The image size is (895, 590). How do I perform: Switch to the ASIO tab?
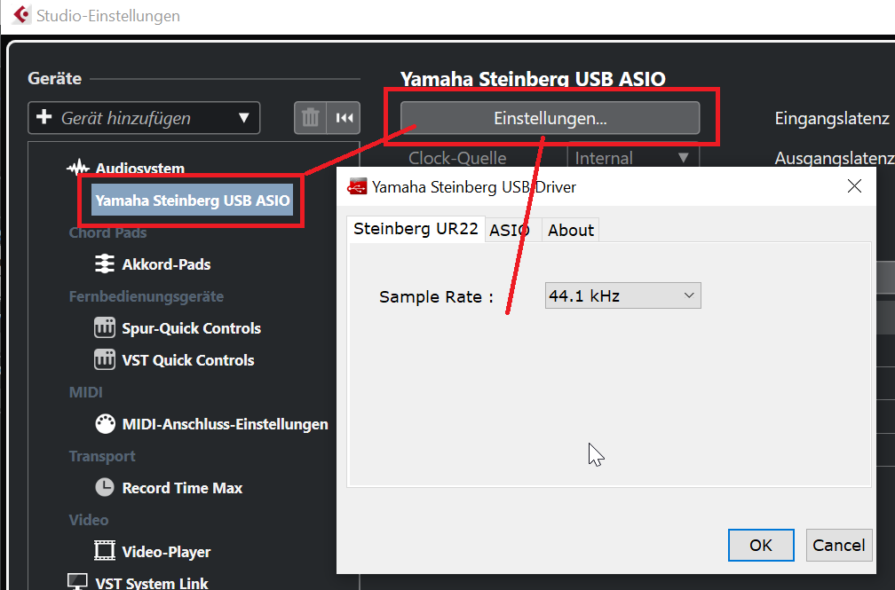[x=512, y=230]
